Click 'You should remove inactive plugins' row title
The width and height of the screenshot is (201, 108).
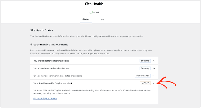click(x=51, y=61)
